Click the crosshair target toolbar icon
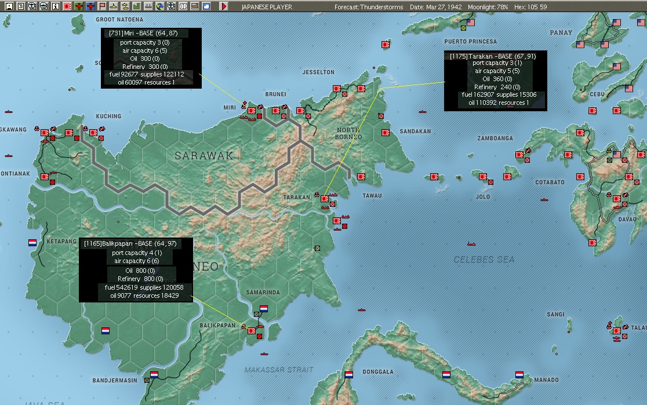This screenshot has width=647, height=405. click(171, 6)
